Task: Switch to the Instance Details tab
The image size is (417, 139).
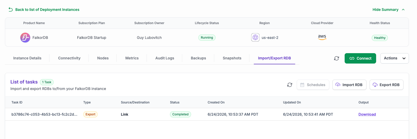Action: 27,58
